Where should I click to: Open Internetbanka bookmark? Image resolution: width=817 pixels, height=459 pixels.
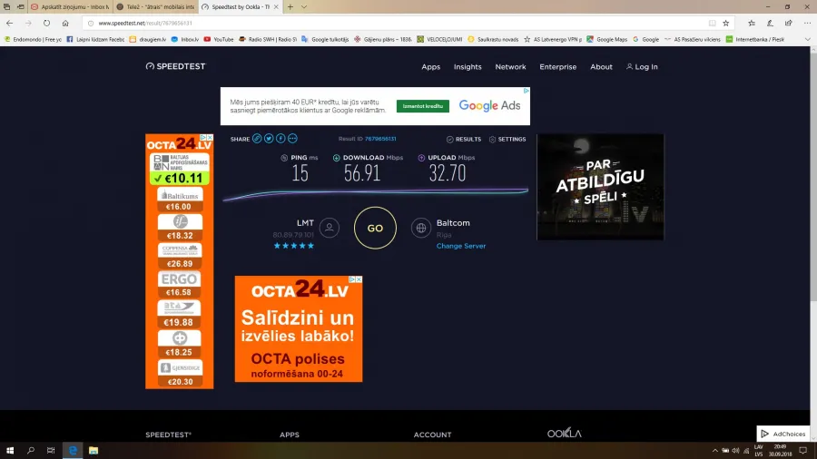(x=755, y=39)
